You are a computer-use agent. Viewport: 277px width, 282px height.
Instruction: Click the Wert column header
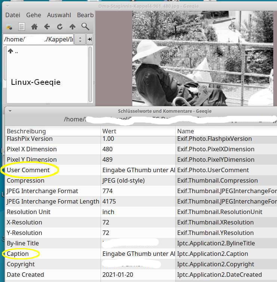pos(138,131)
